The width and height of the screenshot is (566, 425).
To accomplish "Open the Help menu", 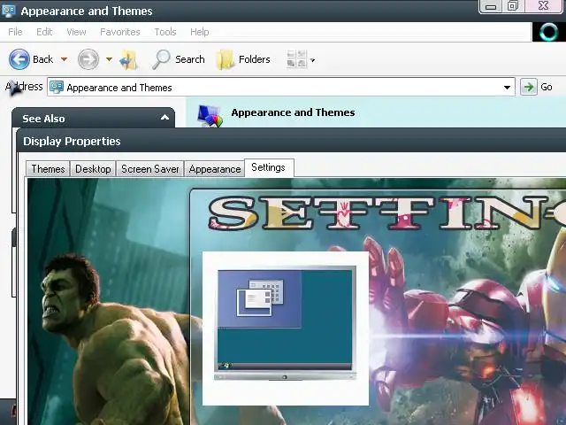I will coord(200,32).
